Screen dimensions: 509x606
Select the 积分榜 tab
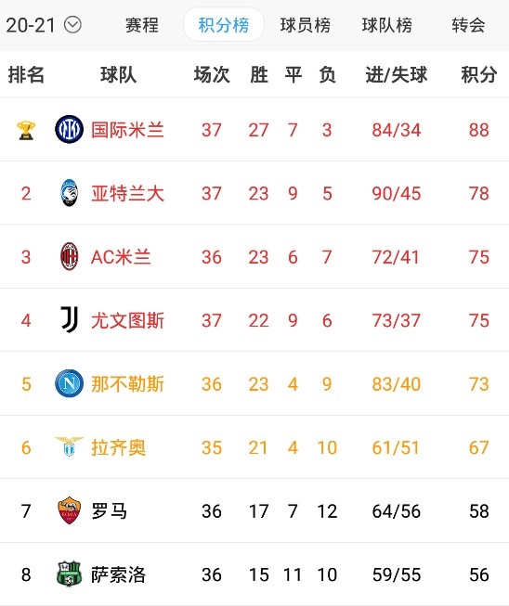[224, 25]
